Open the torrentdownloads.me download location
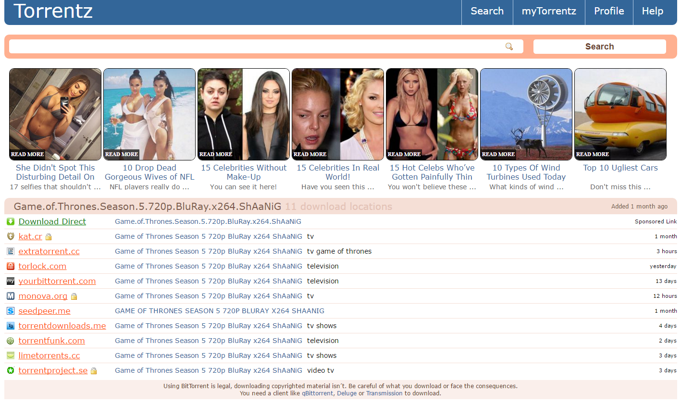681x404 pixels. [62, 326]
